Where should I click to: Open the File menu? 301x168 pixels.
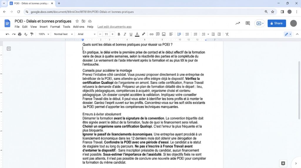click(17, 27)
